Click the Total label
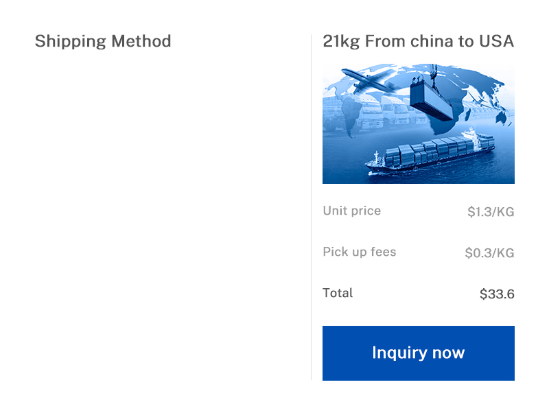The image size is (549, 415). [338, 293]
